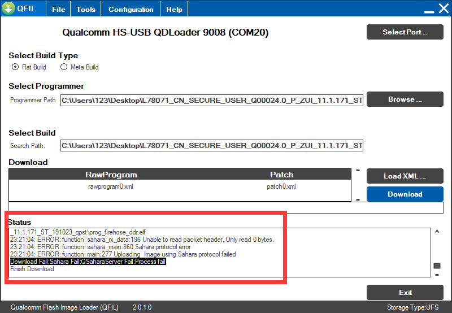Select the Flat Build radio button
452x313 pixels.
pyautogui.click(x=15, y=67)
